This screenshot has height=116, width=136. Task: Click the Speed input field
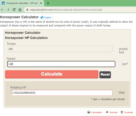tap(61, 64)
